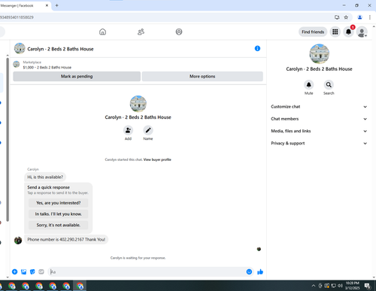Attach a file with photo icon
The height and width of the screenshot is (291, 376).
click(x=23, y=271)
